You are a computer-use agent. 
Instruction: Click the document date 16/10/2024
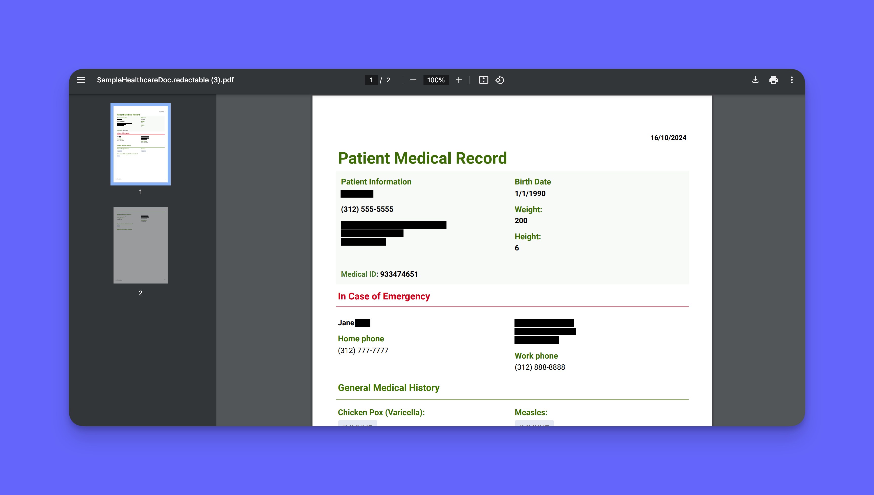click(x=668, y=138)
